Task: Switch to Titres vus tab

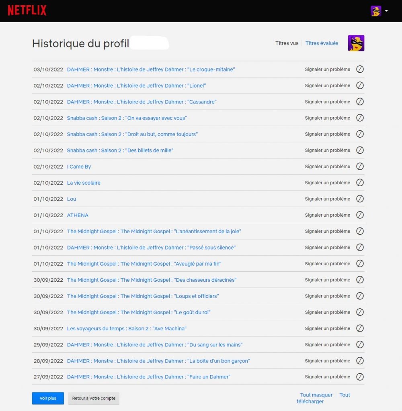Action: (x=287, y=43)
